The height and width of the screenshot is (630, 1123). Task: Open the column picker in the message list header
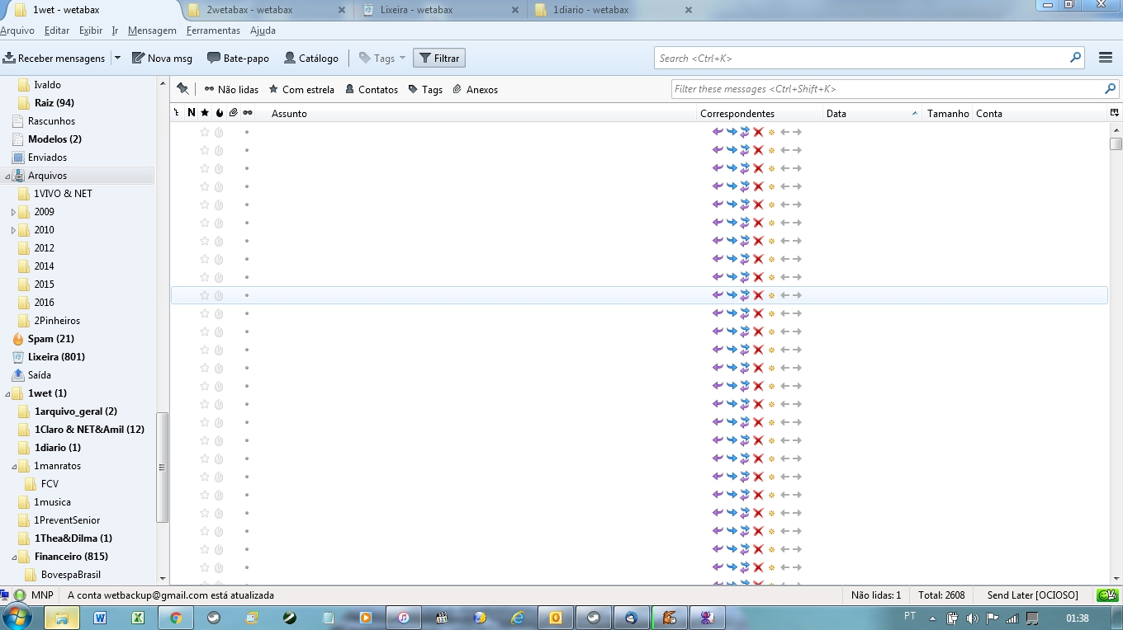point(1114,113)
